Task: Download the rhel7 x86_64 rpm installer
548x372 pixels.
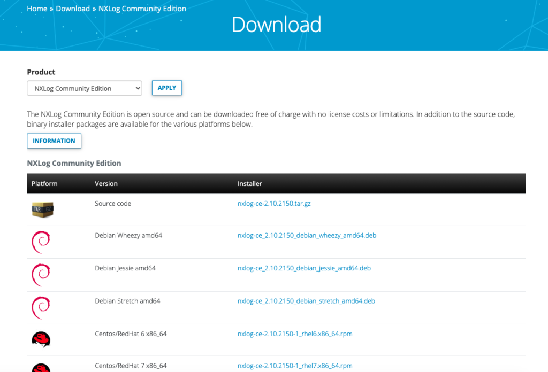Action: (295, 366)
